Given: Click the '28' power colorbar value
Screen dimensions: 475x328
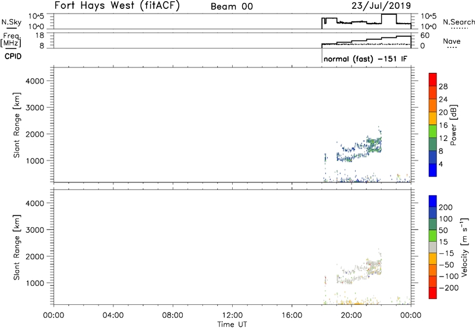Looking at the screenshot, I should tap(443, 86).
